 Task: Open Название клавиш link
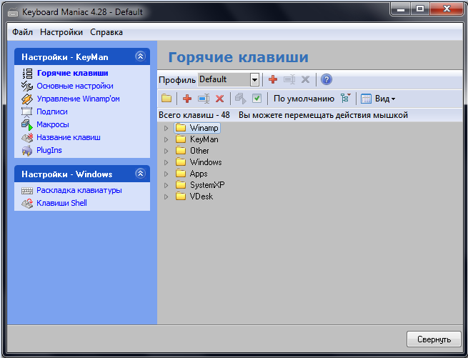click(x=69, y=137)
